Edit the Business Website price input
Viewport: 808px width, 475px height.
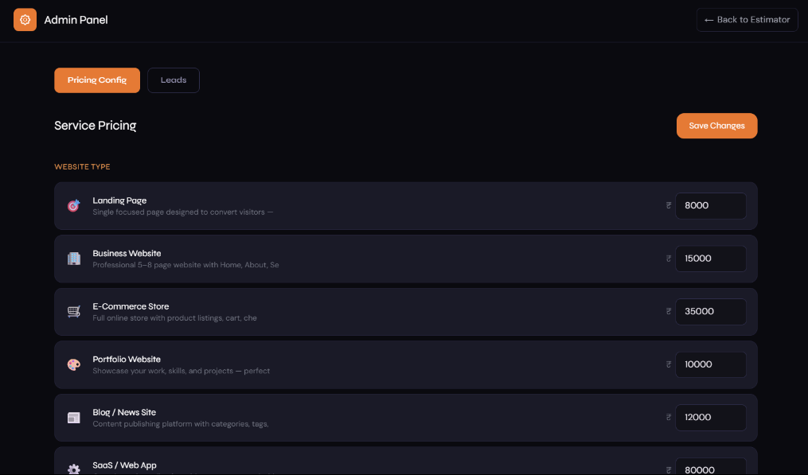click(x=710, y=259)
